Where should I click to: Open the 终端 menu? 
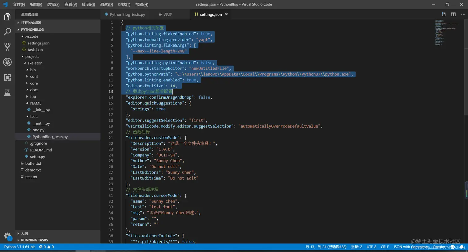[124, 4]
